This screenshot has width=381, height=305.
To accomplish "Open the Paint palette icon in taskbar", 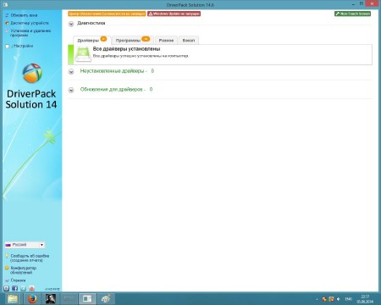I will [106, 299].
